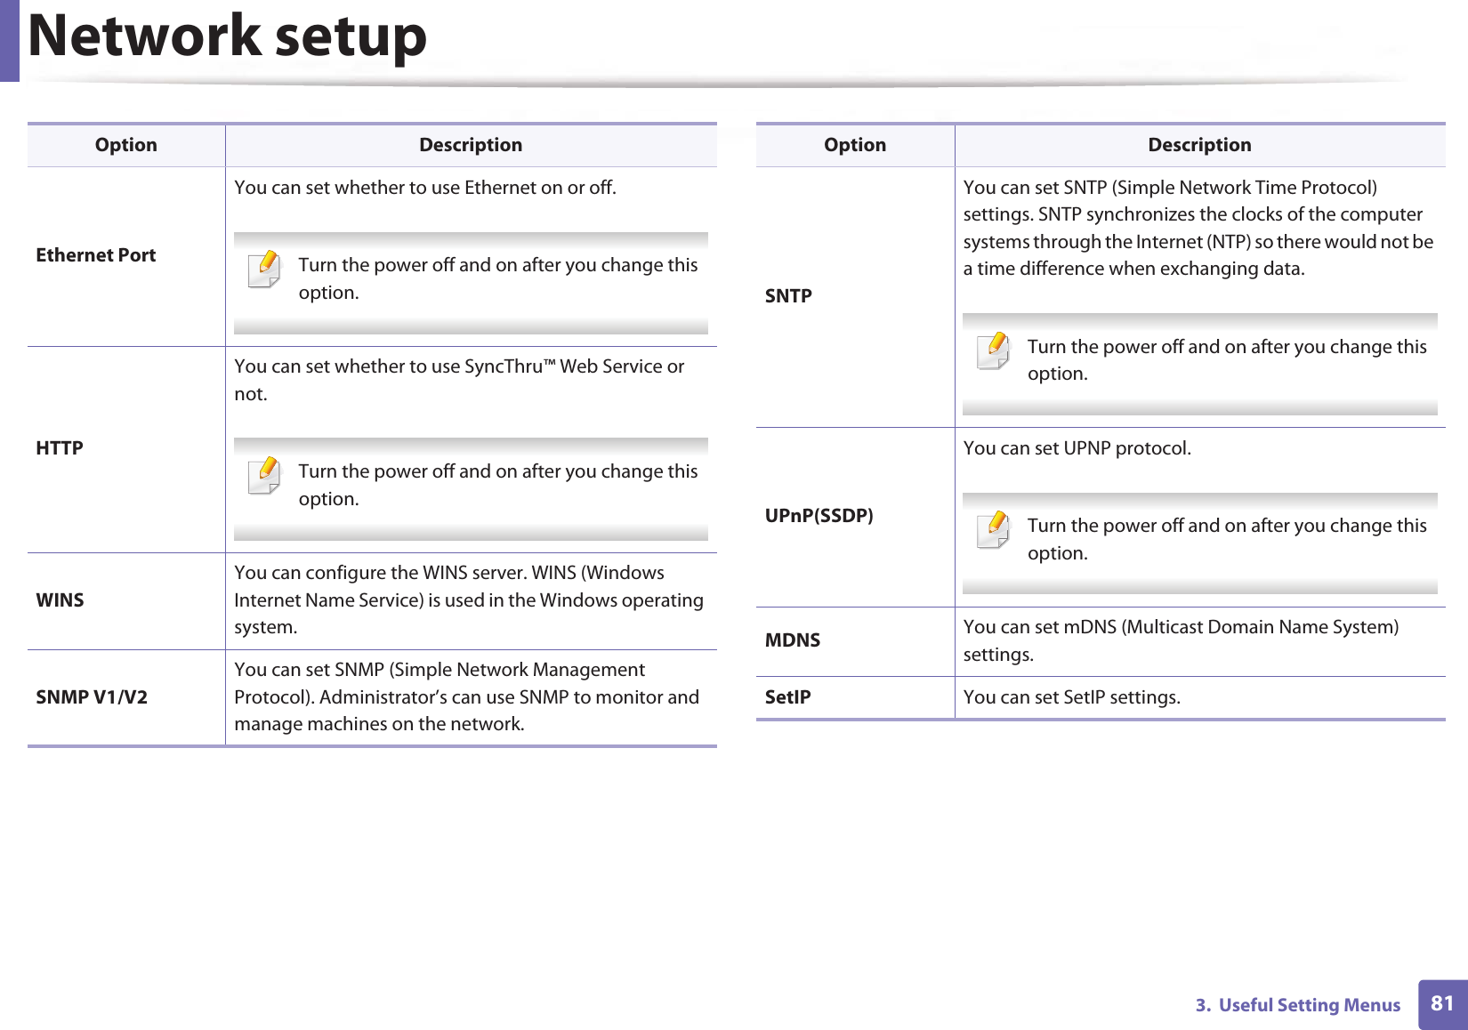Select the SetIP option label
The height and width of the screenshot is (1030, 1468).
[788, 697]
